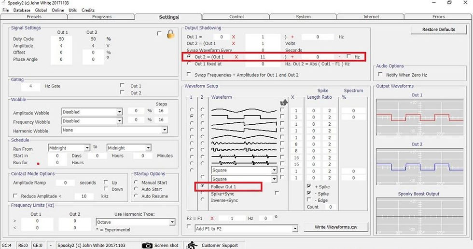Enable the Up amplitude ramp checkbox
The width and height of the screenshot is (473, 249).
point(106,182)
